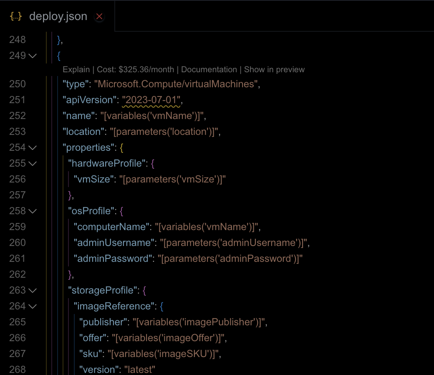Close the deploy.json editor tab
Image resolution: width=434 pixels, height=375 pixels.
[99, 17]
